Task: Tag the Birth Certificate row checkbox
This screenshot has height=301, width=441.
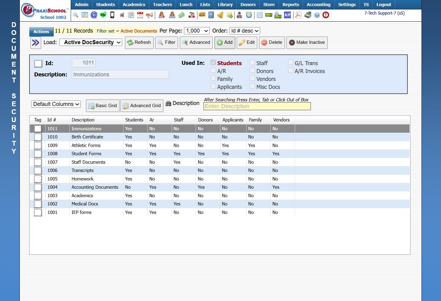Action: 38,137
